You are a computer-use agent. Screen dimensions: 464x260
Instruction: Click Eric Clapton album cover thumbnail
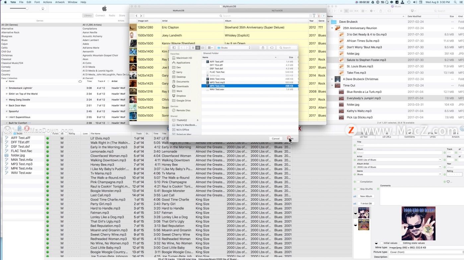click(x=133, y=27)
